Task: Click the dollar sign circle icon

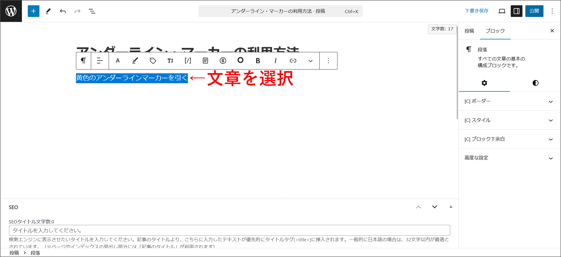Action: click(x=223, y=61)
